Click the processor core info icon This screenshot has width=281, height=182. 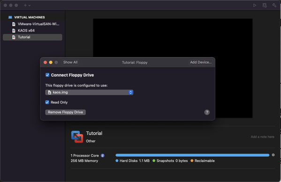coord(103,155)
